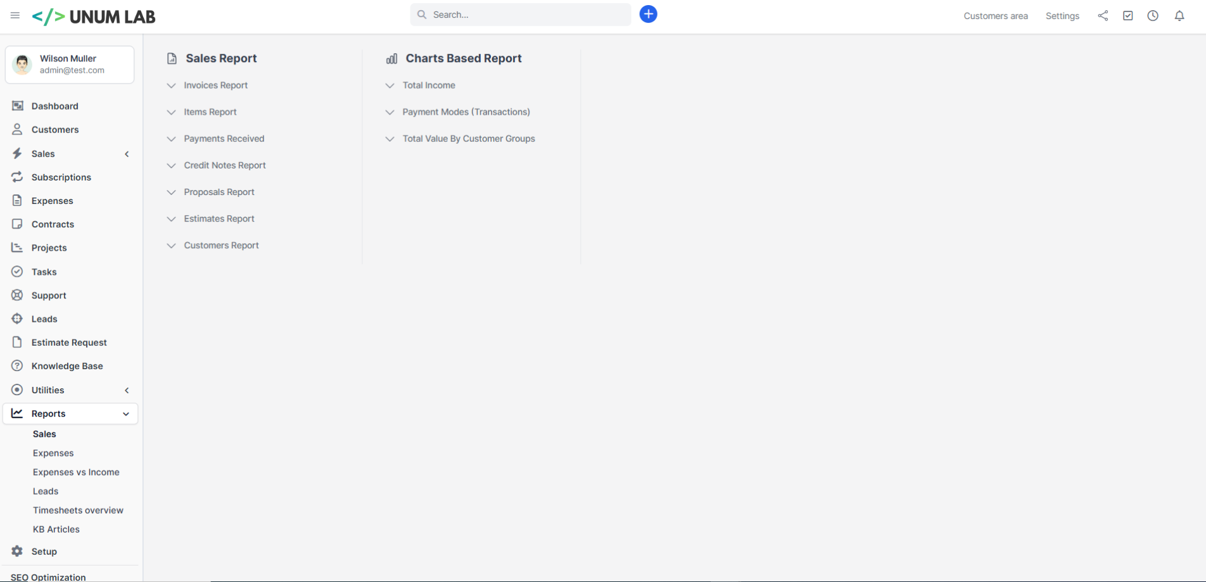Expand the Customers Report chevron
The image size is (1206, 582).
(x=171, y=246)
